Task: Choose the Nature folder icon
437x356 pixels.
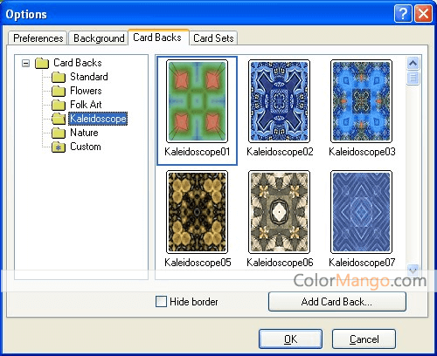Action: coord(59,133)
